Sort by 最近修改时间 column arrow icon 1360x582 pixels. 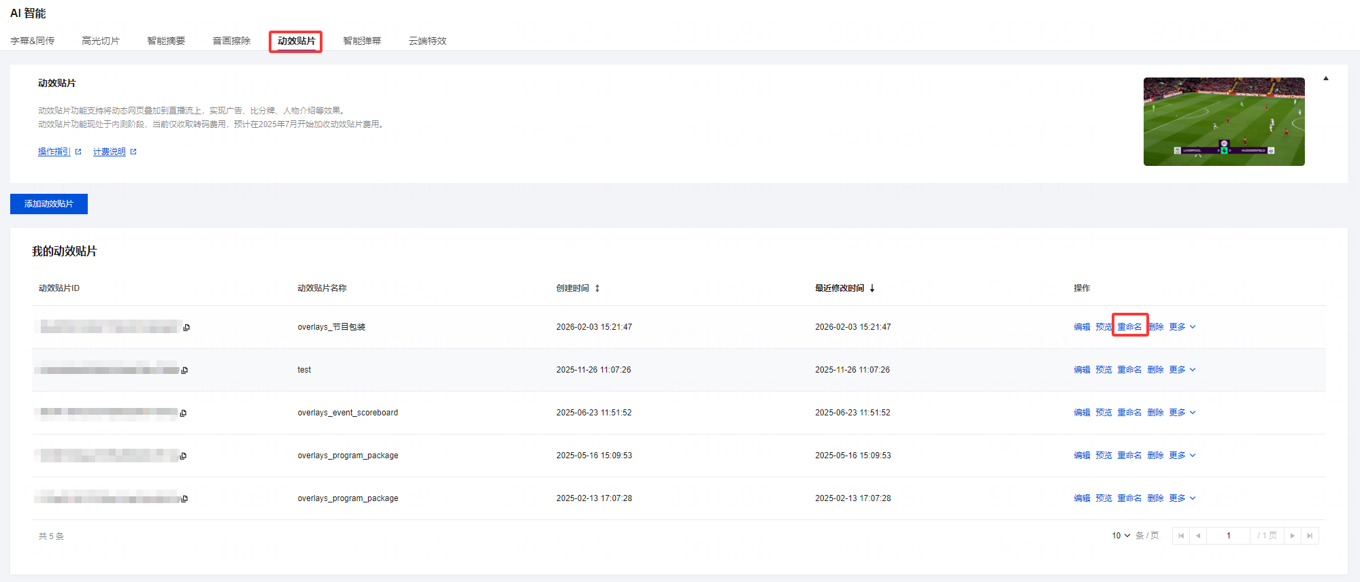click(872, 288)
